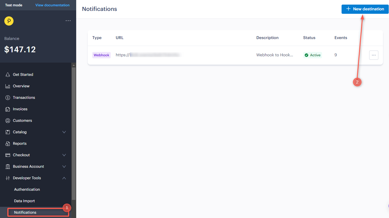Select Notifications in the sidebar
This screenshot has height=218, width=389.
[x=25, y=213]
